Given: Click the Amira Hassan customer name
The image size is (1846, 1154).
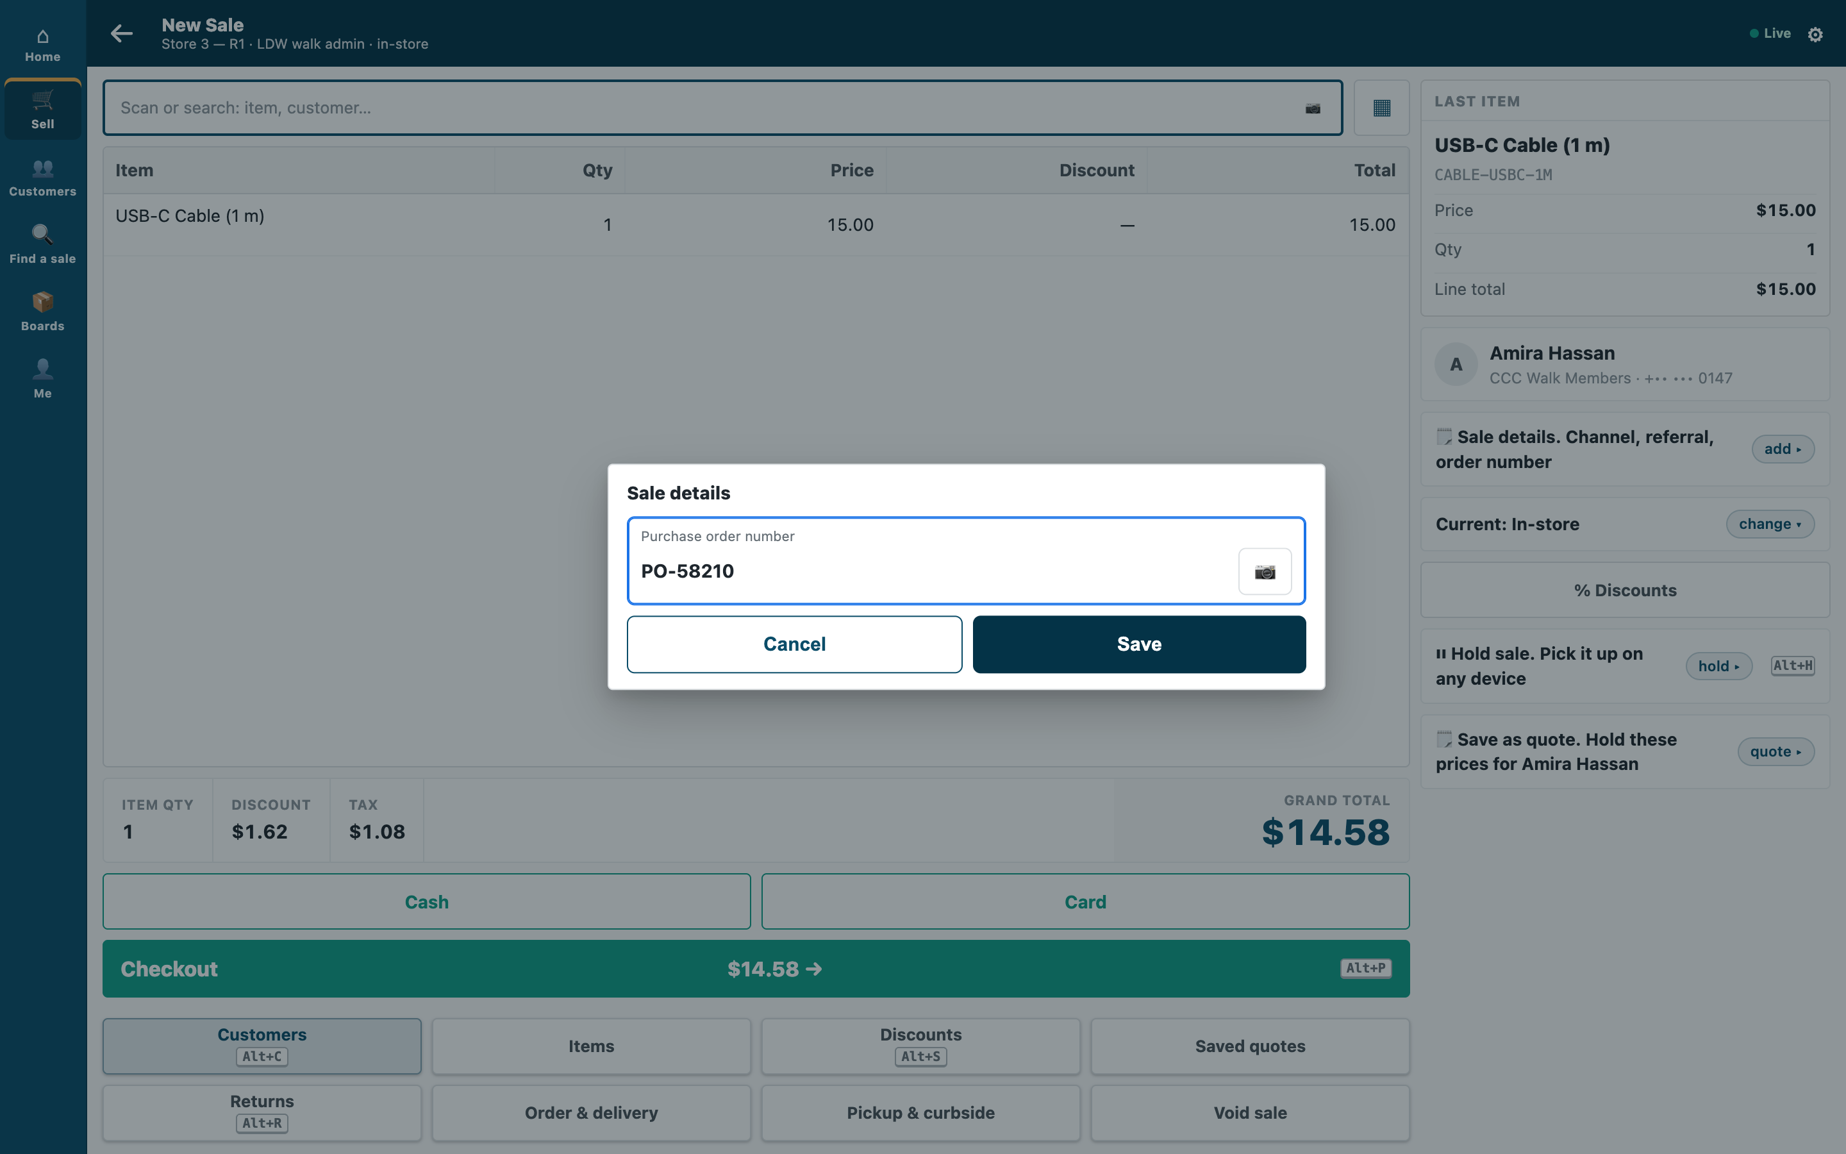Looking at the screenshot, I should click(x=1552, y=353).
